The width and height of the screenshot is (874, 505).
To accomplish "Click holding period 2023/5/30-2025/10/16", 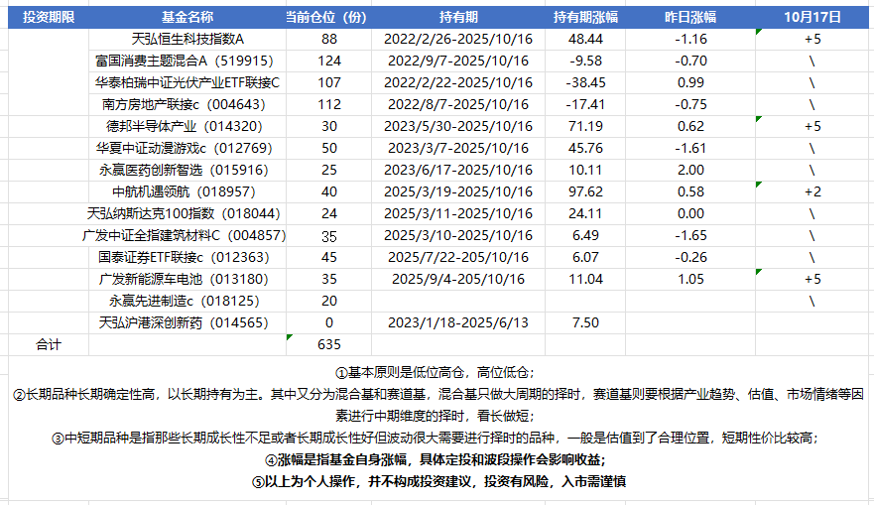I will pyautogui.click(x=458, y=126).
